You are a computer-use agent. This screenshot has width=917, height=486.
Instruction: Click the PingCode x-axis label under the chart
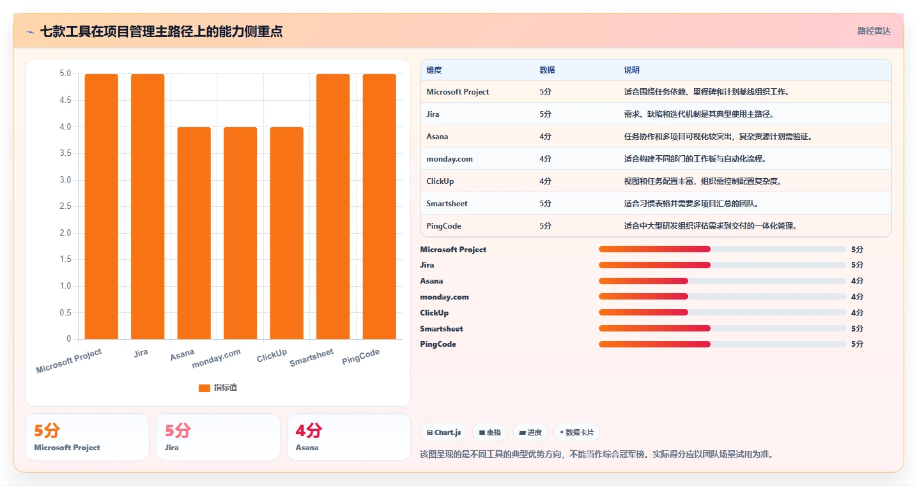(361, 357)
